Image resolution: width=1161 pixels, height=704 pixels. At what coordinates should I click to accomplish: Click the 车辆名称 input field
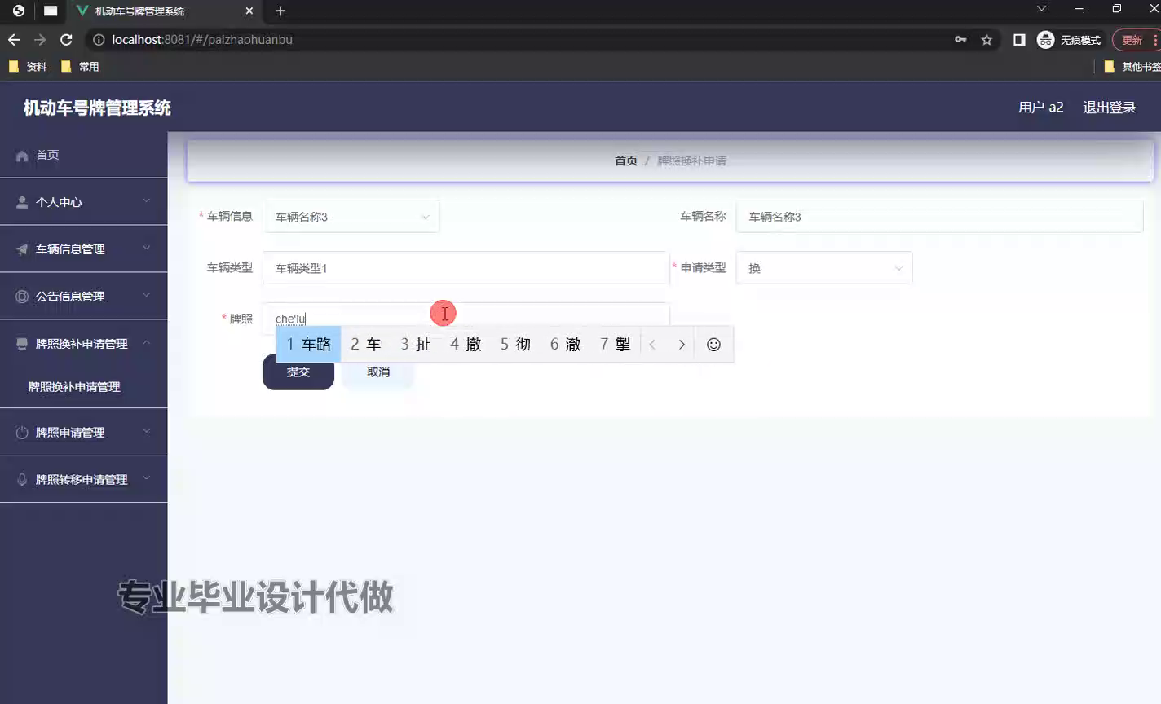click(939, 217)
